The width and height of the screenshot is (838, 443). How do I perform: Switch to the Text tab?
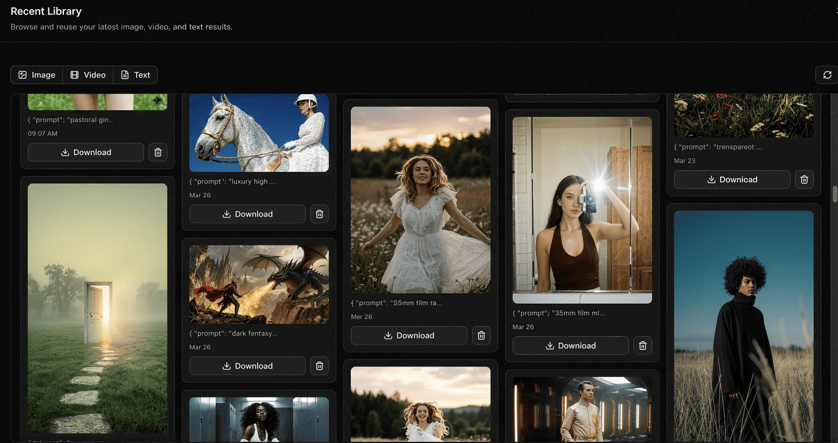[x=135, y=75]
